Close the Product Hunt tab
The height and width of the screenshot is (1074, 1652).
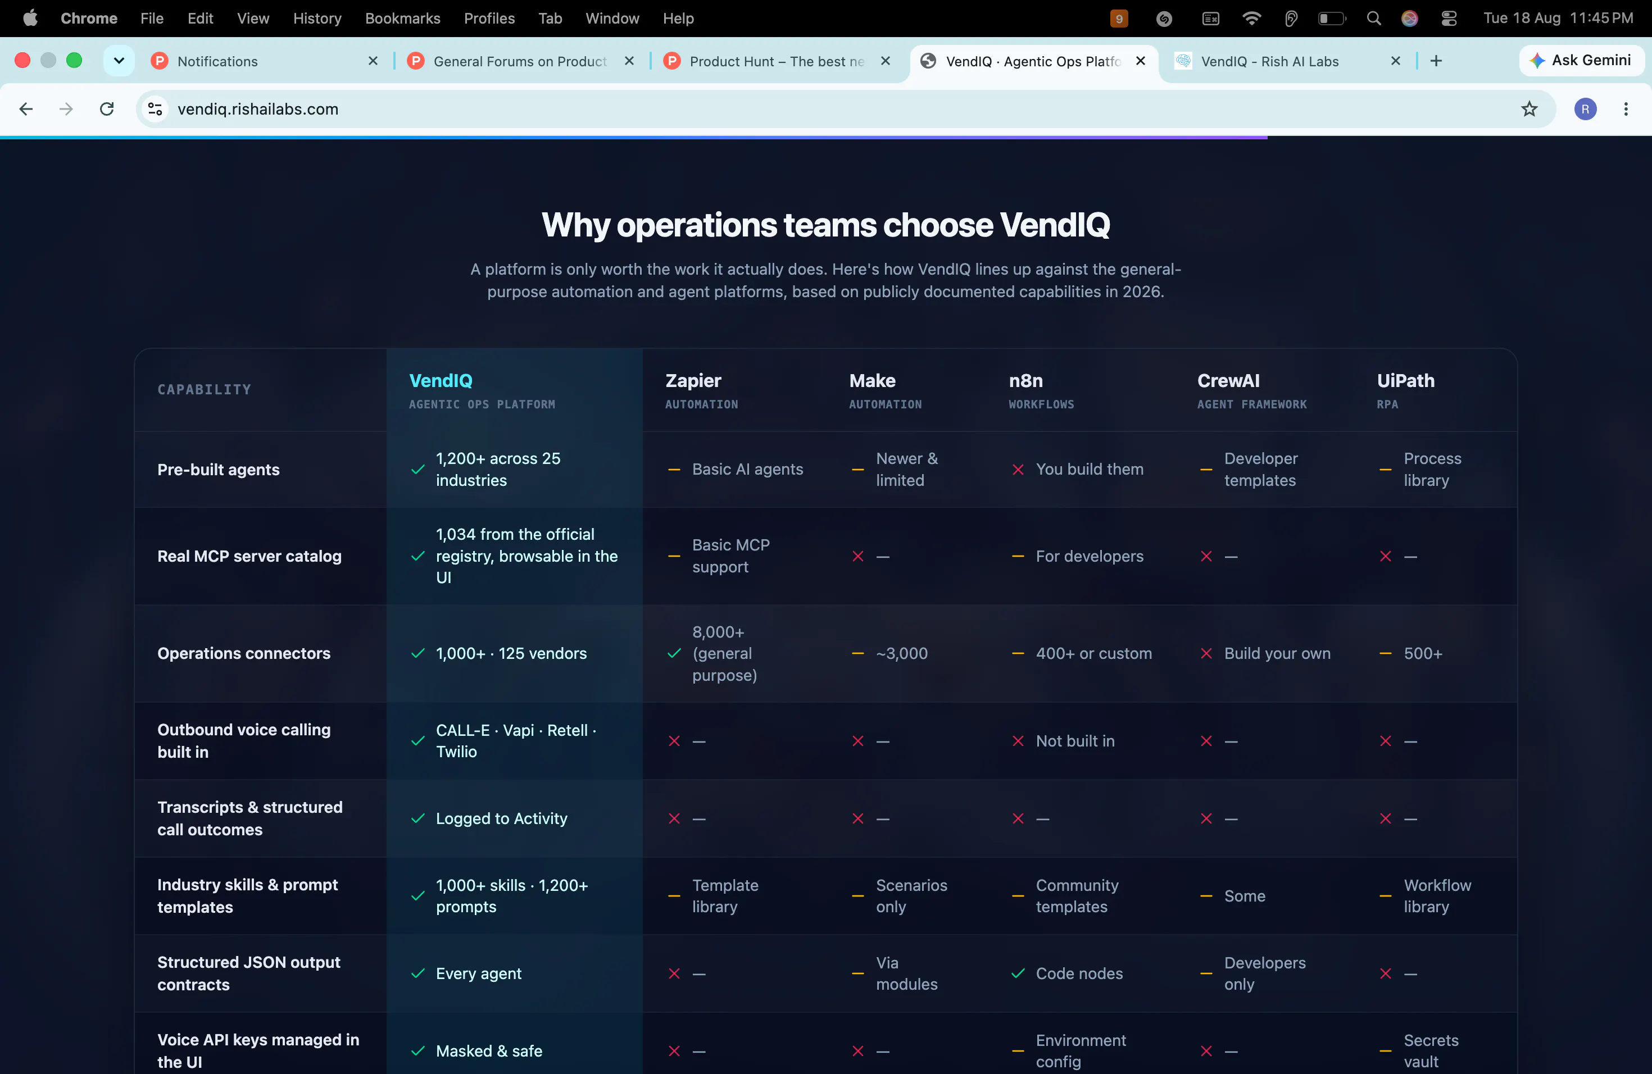885,61
